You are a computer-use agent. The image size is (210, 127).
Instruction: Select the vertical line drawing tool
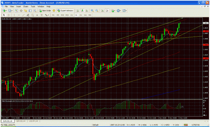[x=14, y=15]
